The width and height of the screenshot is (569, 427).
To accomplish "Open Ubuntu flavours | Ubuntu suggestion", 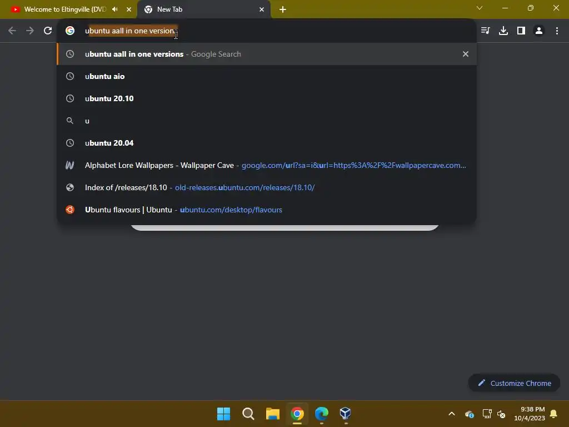I will click(267, 210).
